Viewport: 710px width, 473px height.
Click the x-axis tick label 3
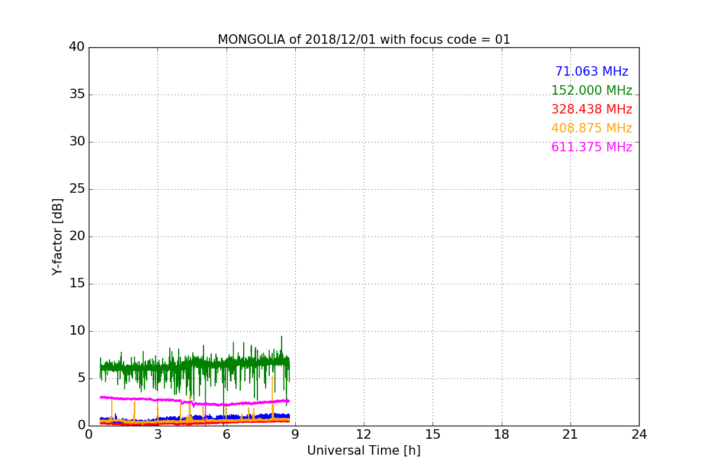click(157, 435)
